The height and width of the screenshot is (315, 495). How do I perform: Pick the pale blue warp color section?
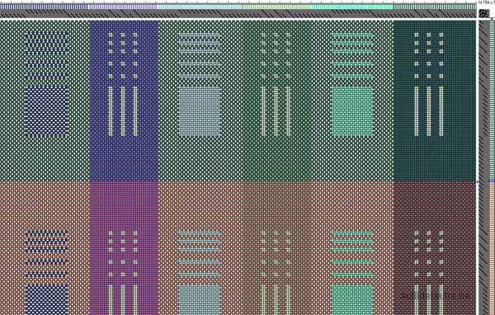200,7
